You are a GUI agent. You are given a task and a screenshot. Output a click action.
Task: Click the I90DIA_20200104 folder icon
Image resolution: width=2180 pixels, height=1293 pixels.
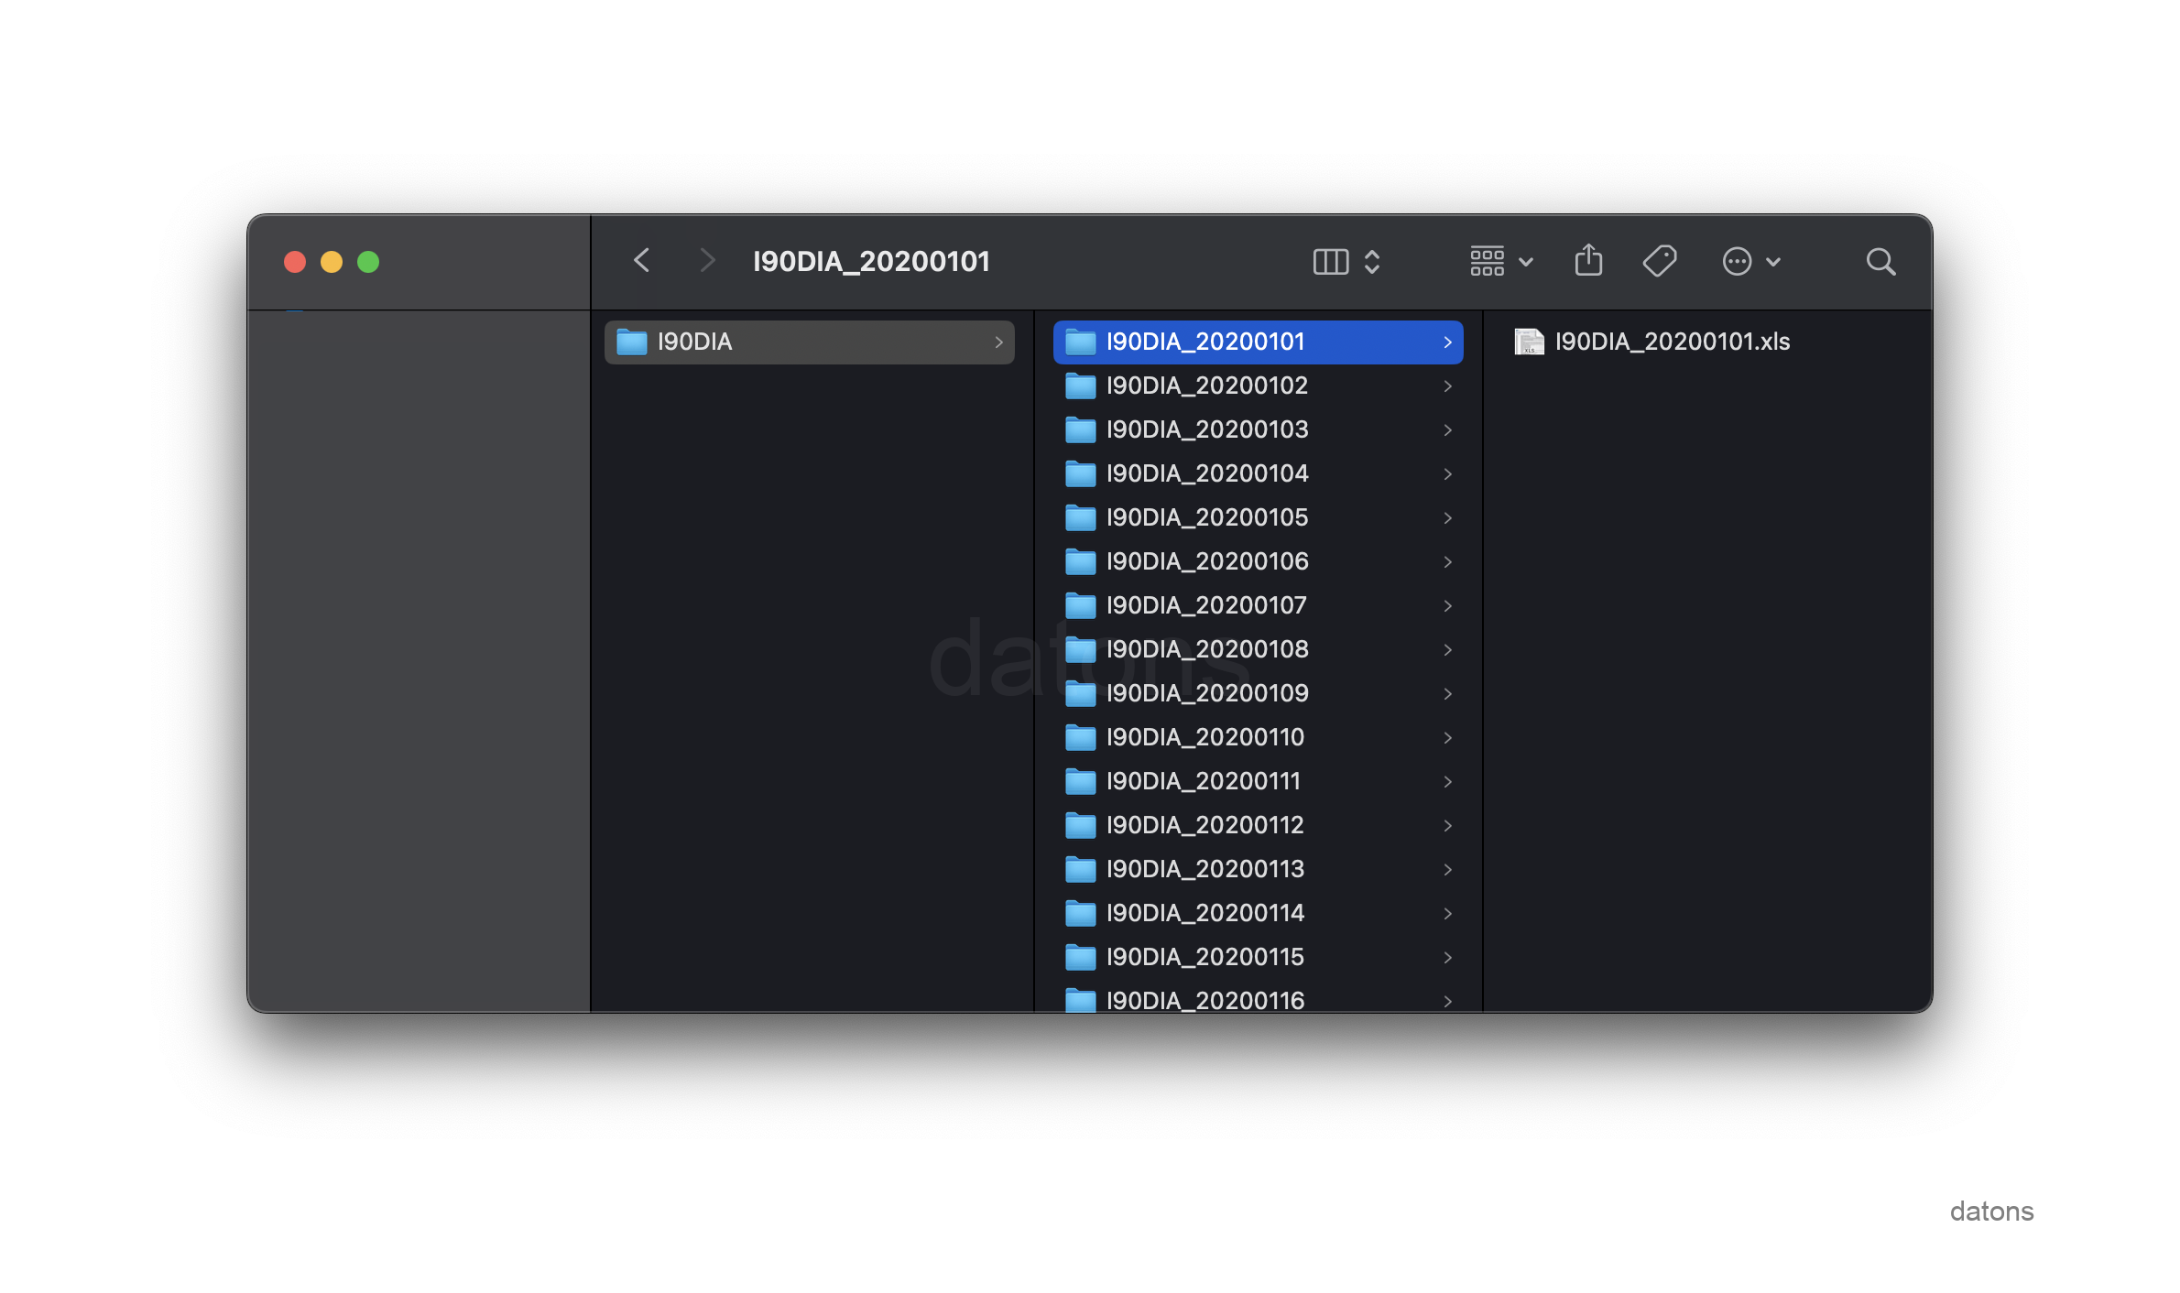tap(1081, 474)
